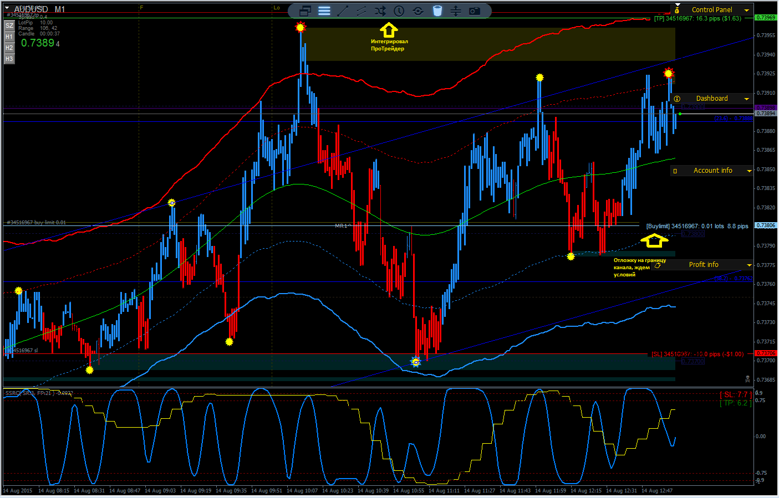Click the 0.73969 take profit price tag
The width and height of the screenshot is (779, 498).
pos(766,18)
